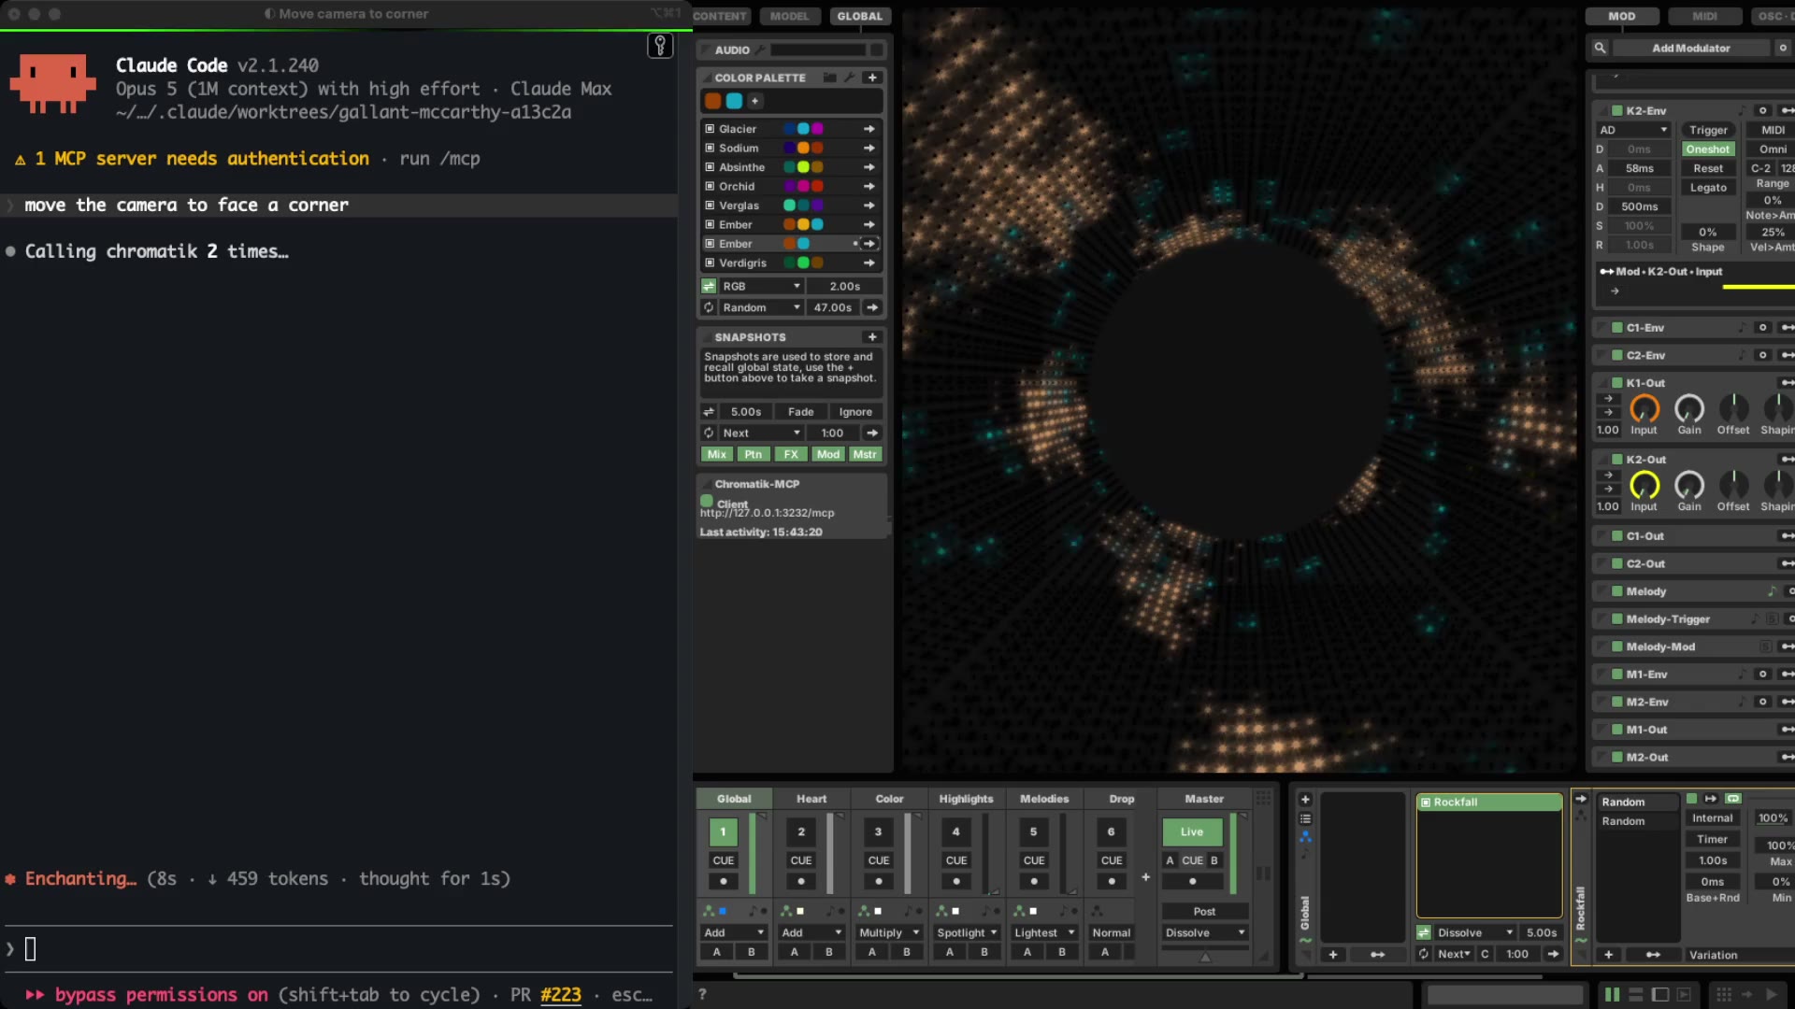The image size is (1795, 1009).
Task: Switch to the MIDI tab
Action: pyautogui.click(x=1705, y=16)
